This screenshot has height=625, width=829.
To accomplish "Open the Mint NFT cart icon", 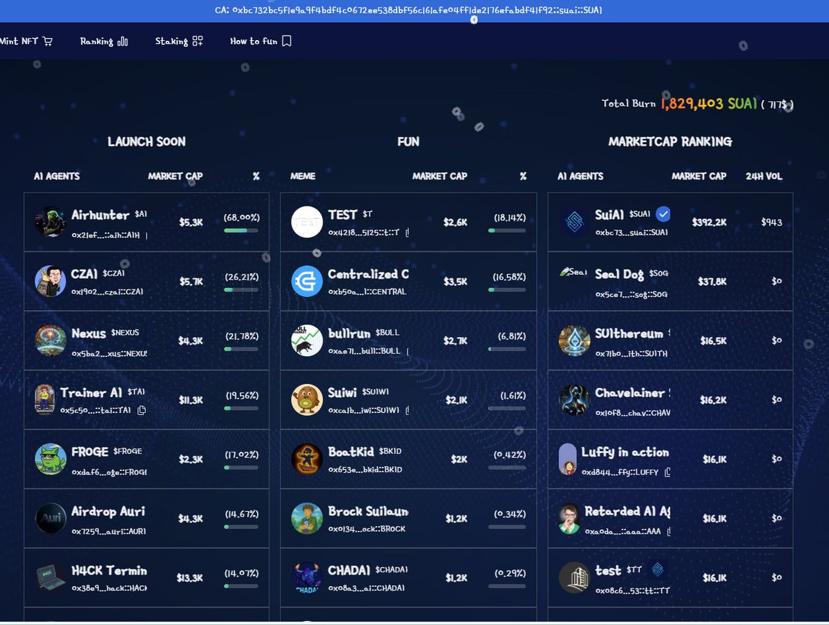I will [x=47, y=41].
